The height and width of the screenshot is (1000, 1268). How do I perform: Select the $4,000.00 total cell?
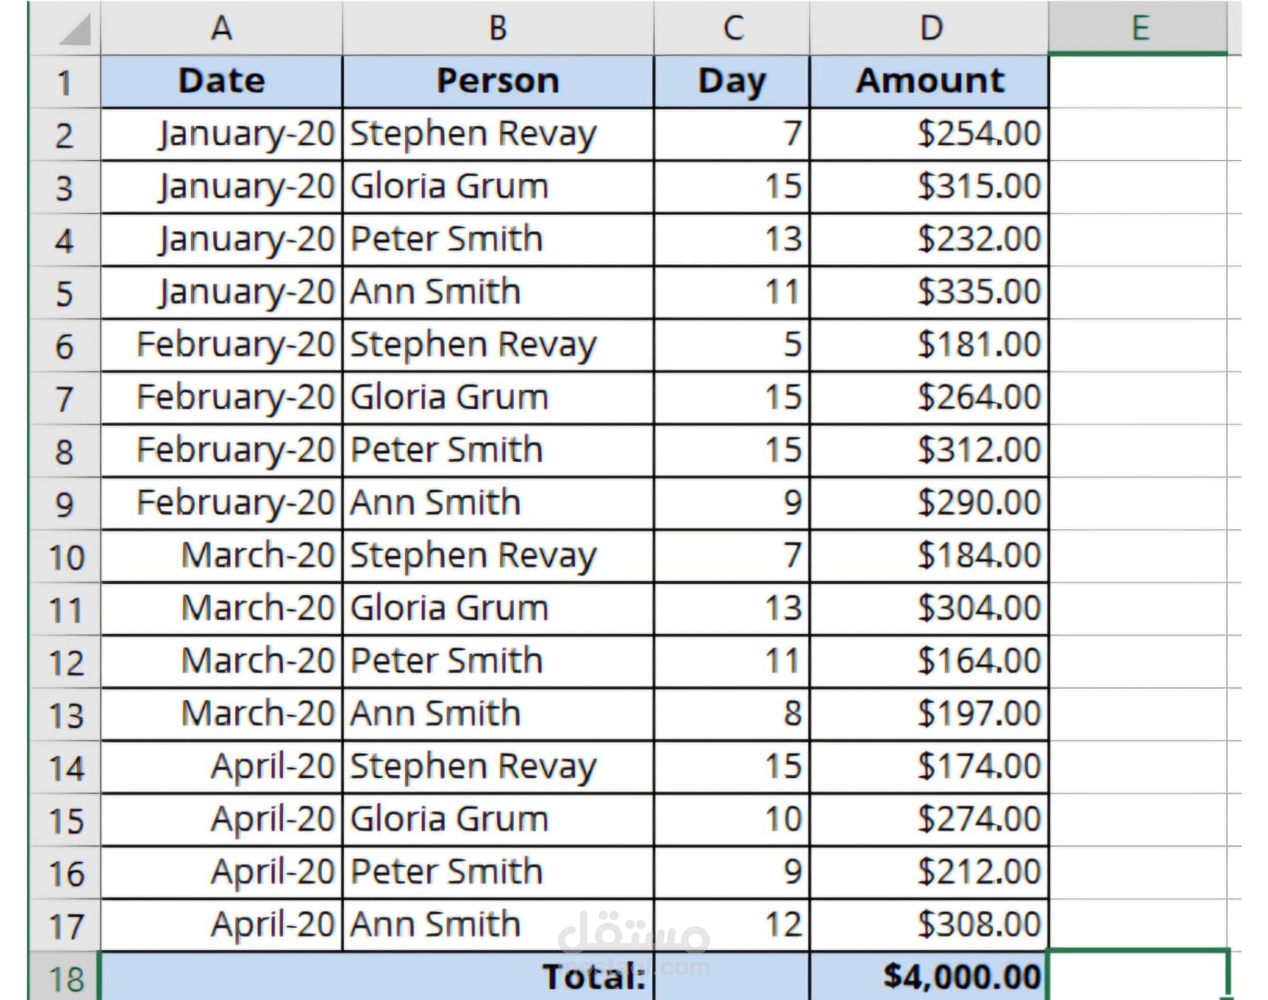(929, 976)
